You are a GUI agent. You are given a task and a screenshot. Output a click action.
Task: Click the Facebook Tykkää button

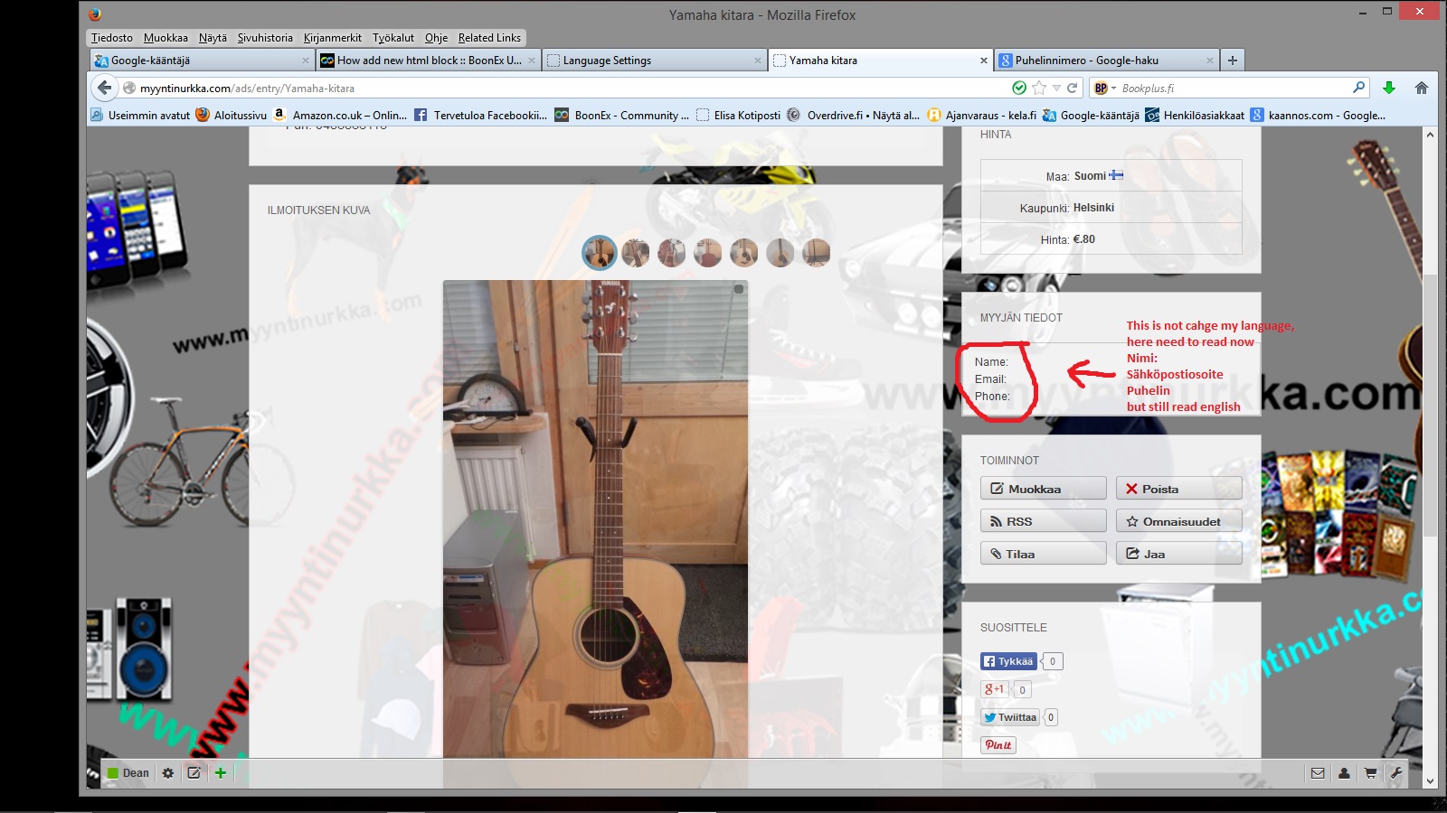click(x=1008, y=661)
